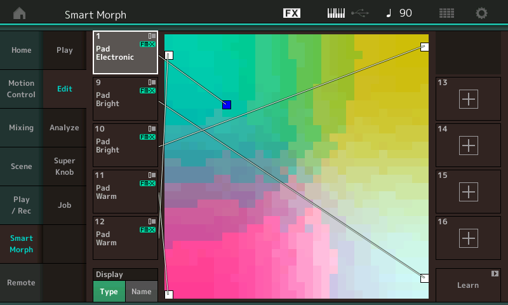The image size is (508, 305).
Task: Add part with slot 15 plus icon
Action: (468, 191)
